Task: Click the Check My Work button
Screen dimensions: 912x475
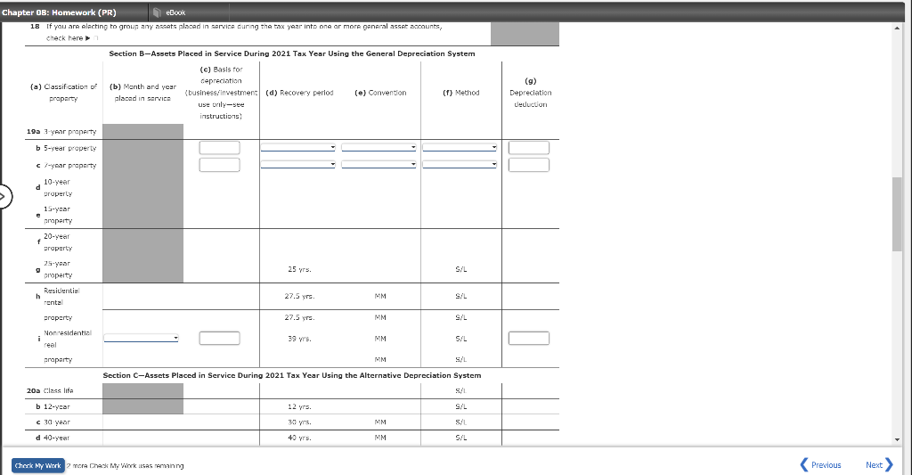Action: click(x=37, y=466)
